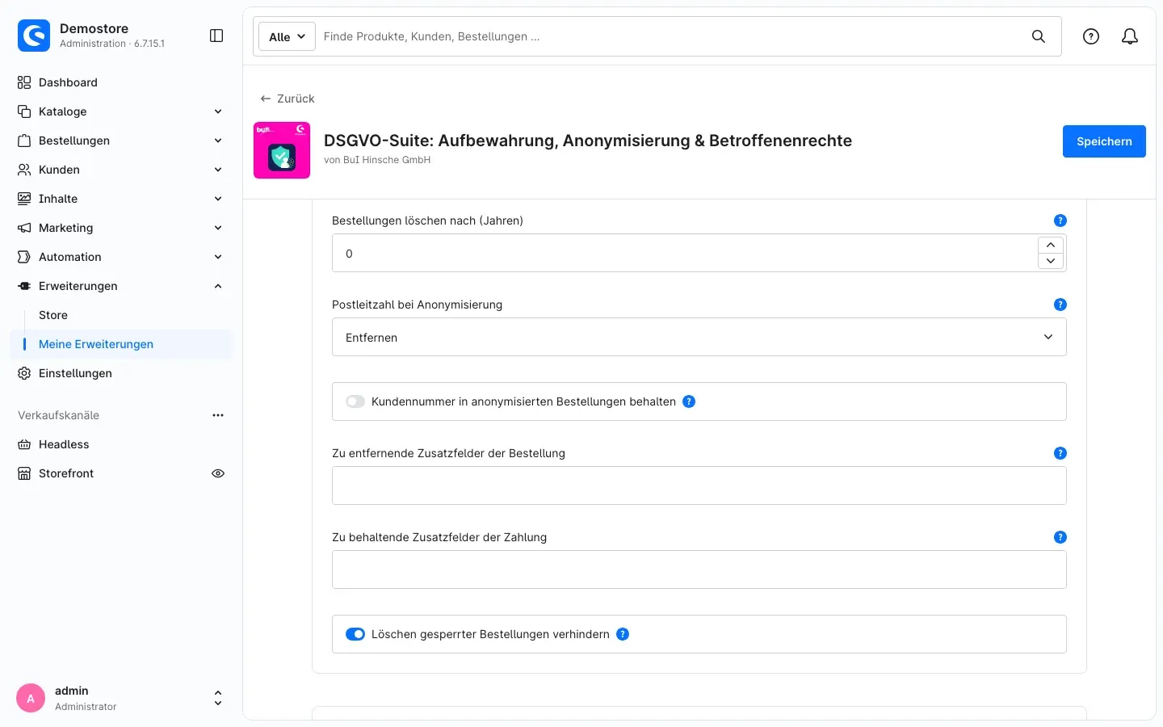
Task: Expand the Kataloge menu chevron
Action: coord(218,111)
